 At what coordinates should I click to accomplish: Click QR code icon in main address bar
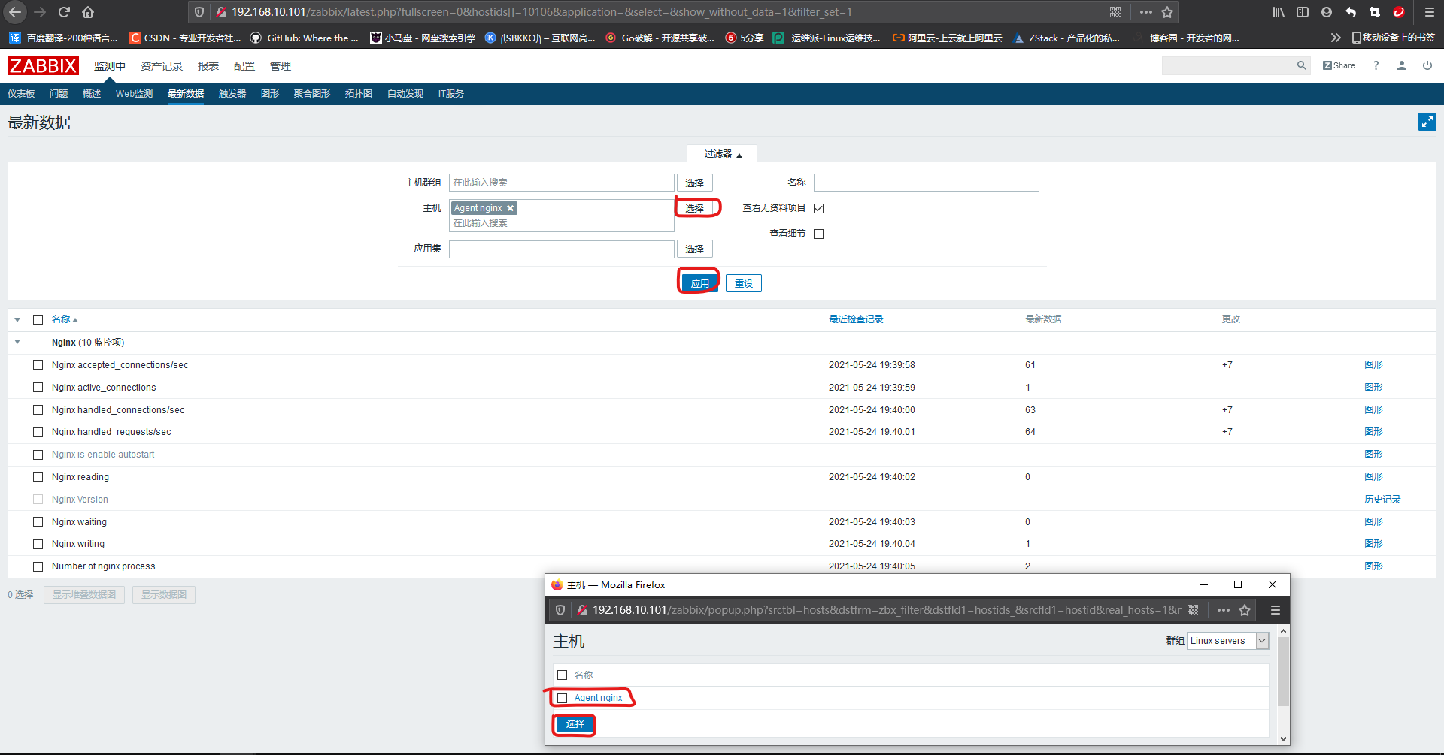tap(1115, 12)
